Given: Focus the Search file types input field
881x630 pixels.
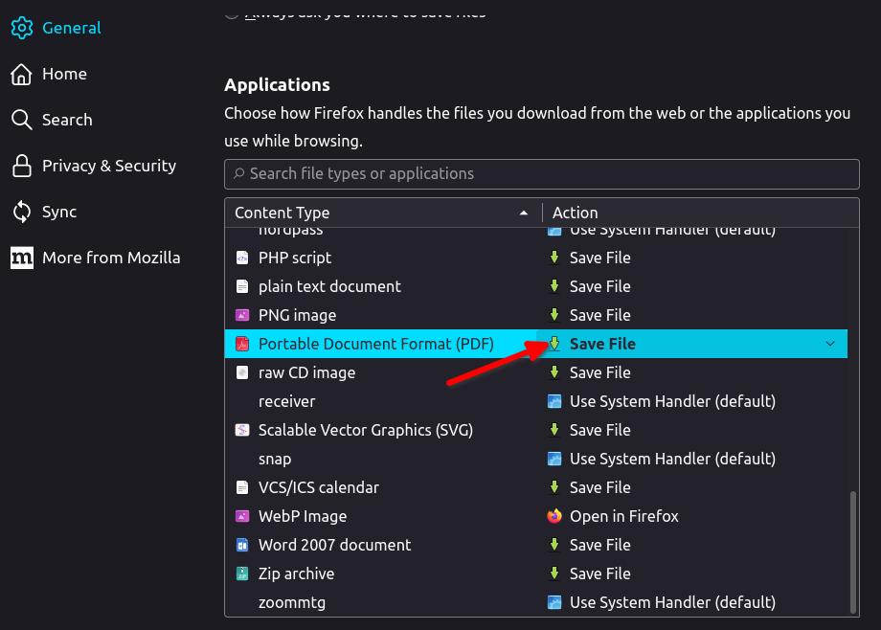Looking at the screenshot, I should point(542,174).
